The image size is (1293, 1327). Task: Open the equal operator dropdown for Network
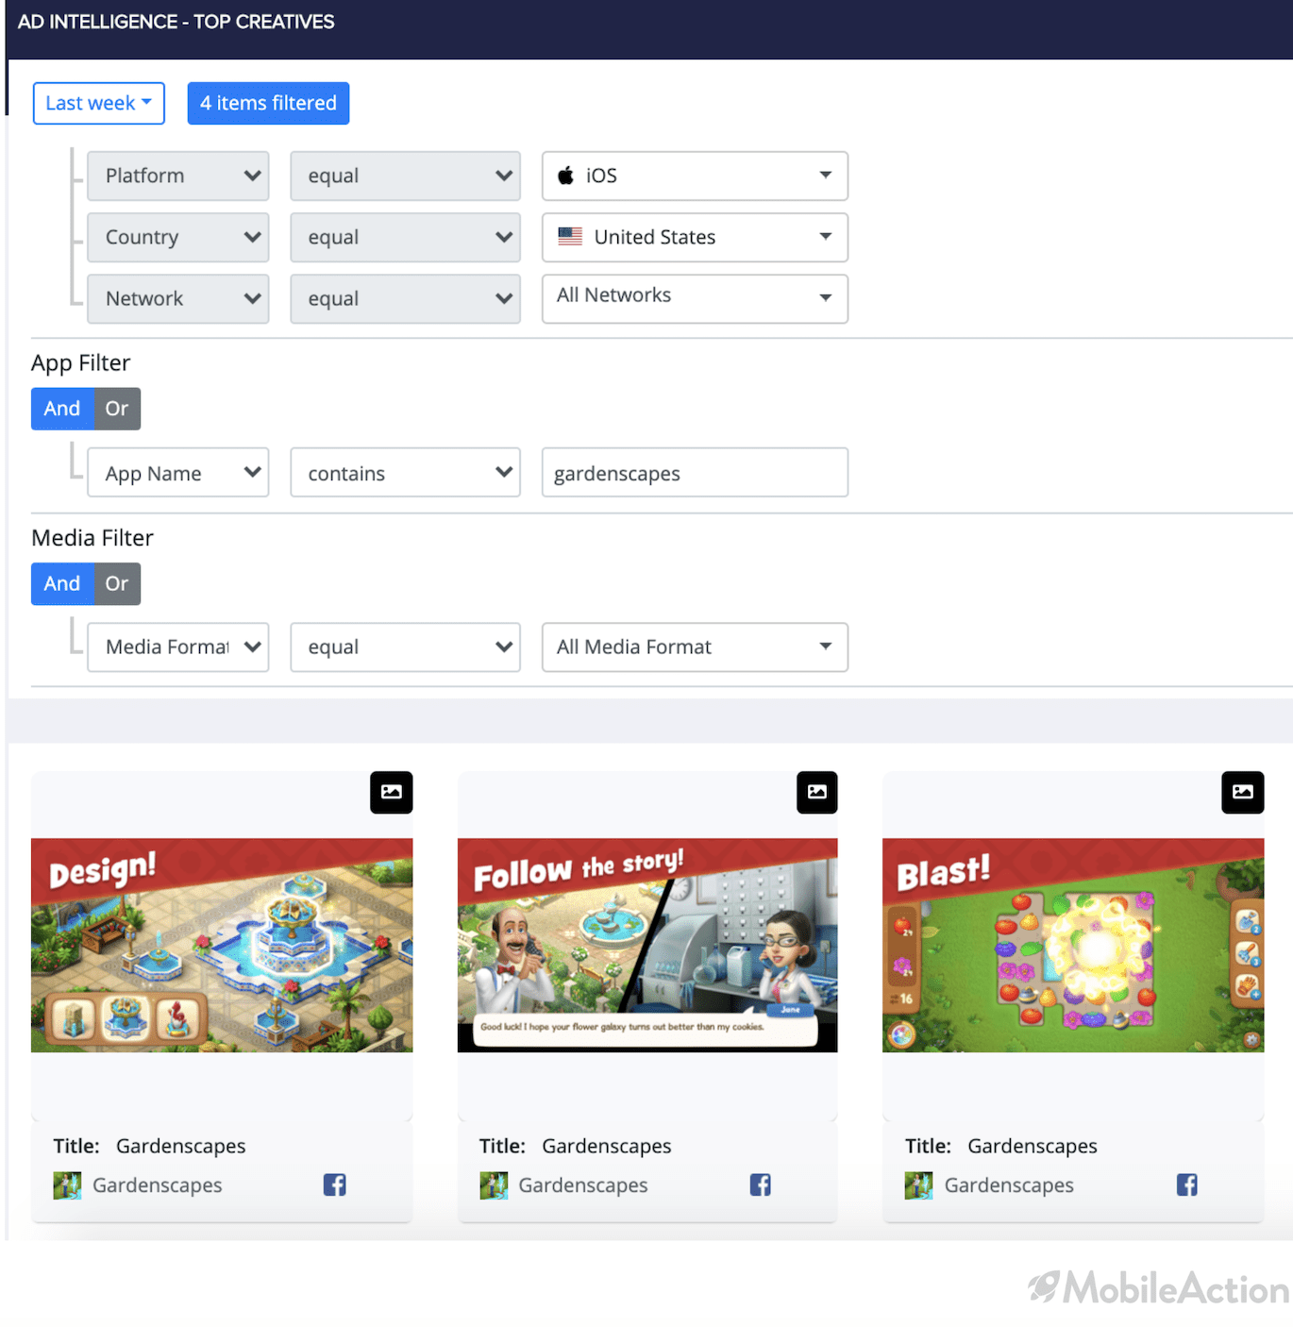click(x=405, y=298)
